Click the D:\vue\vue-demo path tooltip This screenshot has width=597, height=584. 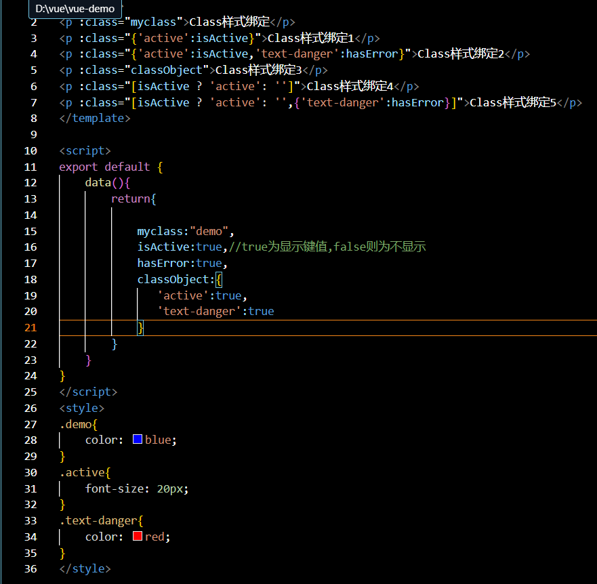tap(75, 9)
